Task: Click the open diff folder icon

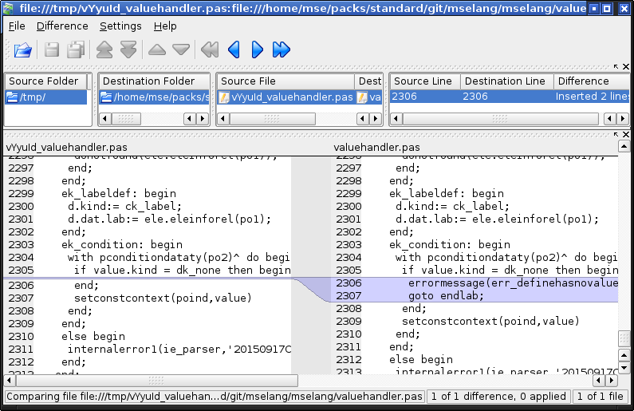Action: point(22,50)
